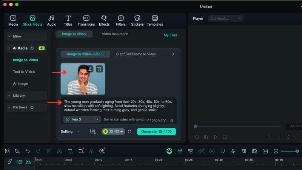Open the Transitions tab

86,21
